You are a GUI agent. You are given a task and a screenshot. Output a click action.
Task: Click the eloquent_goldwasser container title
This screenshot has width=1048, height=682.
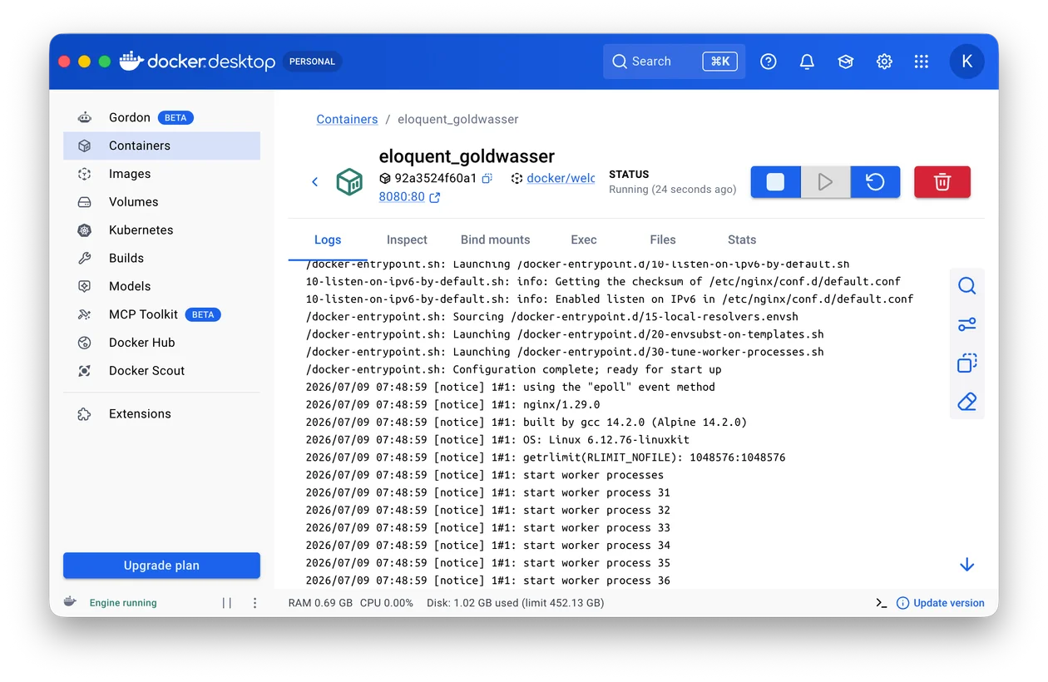467,156
